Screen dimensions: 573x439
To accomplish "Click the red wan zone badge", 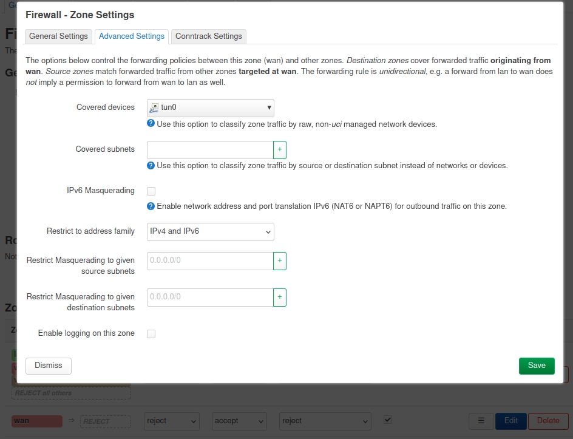I will [x=37, y=421].
